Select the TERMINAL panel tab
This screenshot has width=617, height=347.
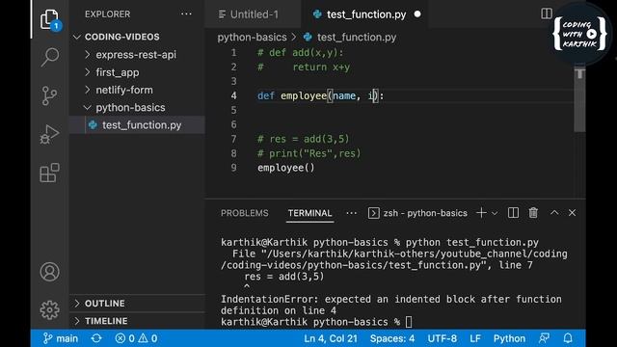[309, 213]
